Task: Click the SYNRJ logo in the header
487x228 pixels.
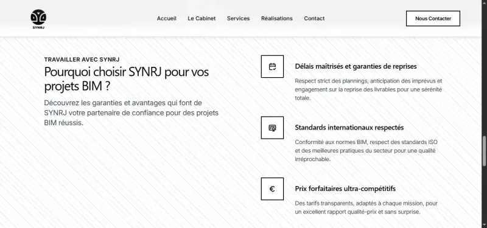Action: tap(38, 19)
